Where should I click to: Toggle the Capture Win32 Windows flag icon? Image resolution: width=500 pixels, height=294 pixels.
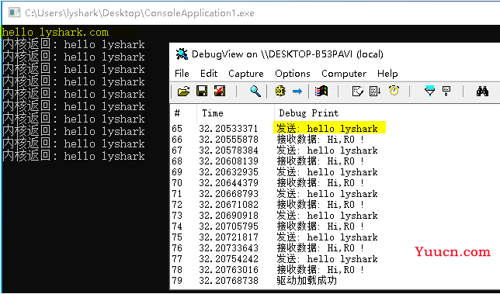click(x=321, y=92)
